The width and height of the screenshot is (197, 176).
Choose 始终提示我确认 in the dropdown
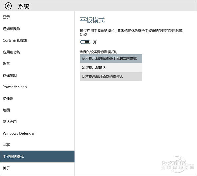coord(111,67)
